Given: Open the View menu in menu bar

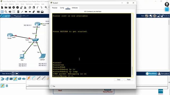Looking at the screenshot, I should 17,4.
